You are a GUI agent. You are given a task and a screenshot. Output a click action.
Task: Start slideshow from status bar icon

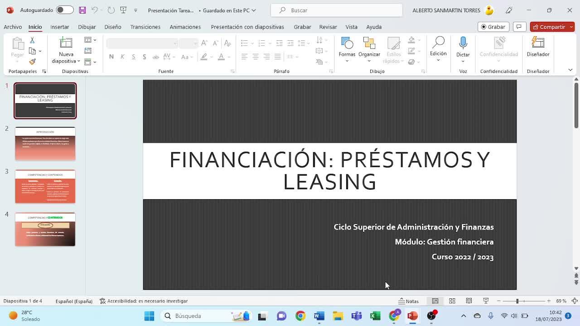pyautogui.click(x=486, y=301)
